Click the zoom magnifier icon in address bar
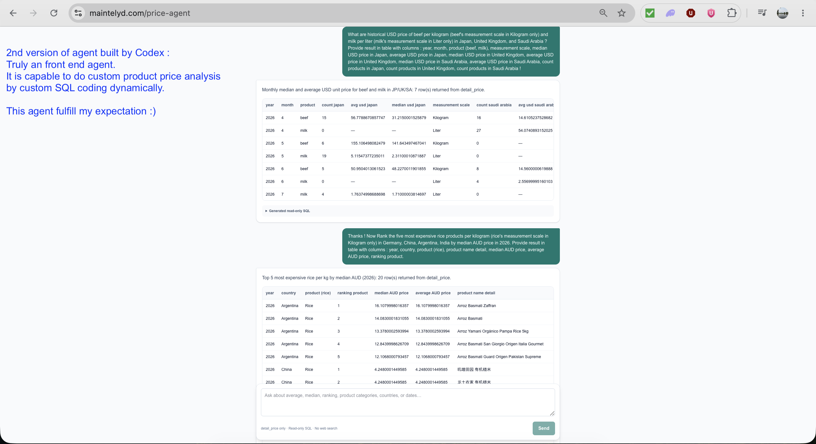This screenshot has width=816, height=444. click(603, 13)
